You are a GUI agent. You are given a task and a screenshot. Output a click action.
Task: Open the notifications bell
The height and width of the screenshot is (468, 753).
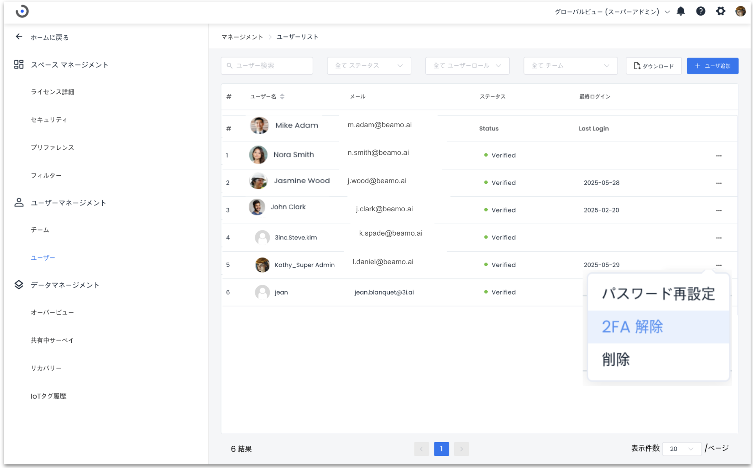(x=681, y=11)
